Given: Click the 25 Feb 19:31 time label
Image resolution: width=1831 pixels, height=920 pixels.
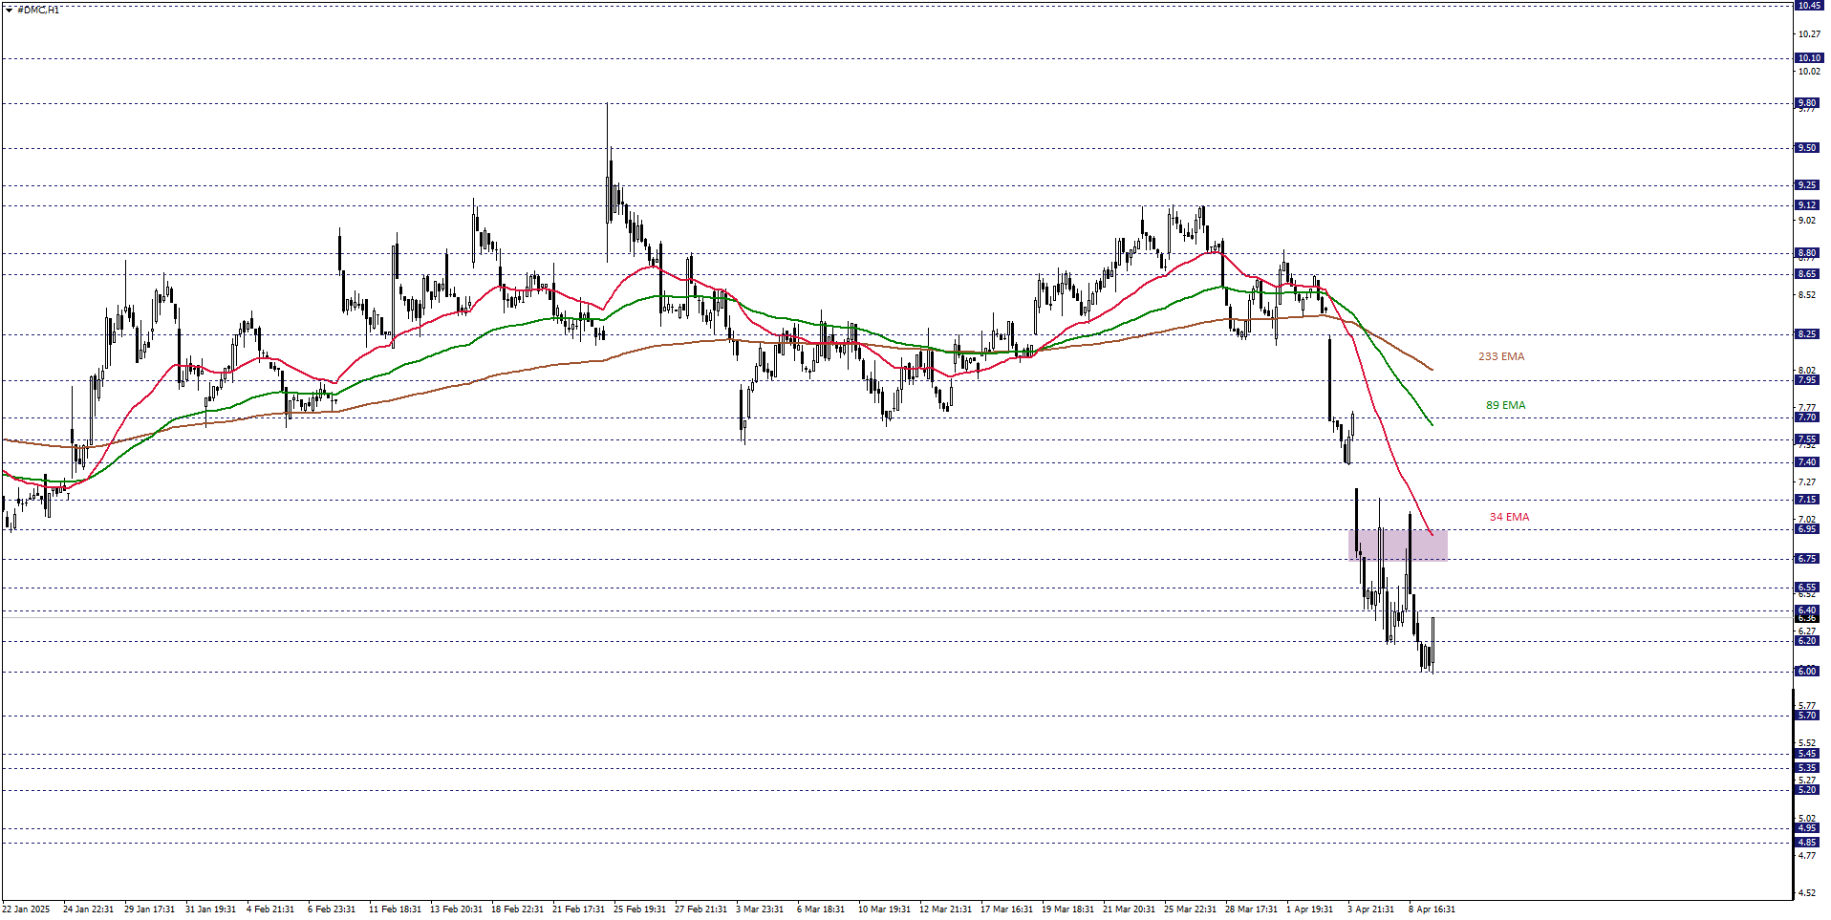Looking at the screenshot, I should tap(639, 909).
